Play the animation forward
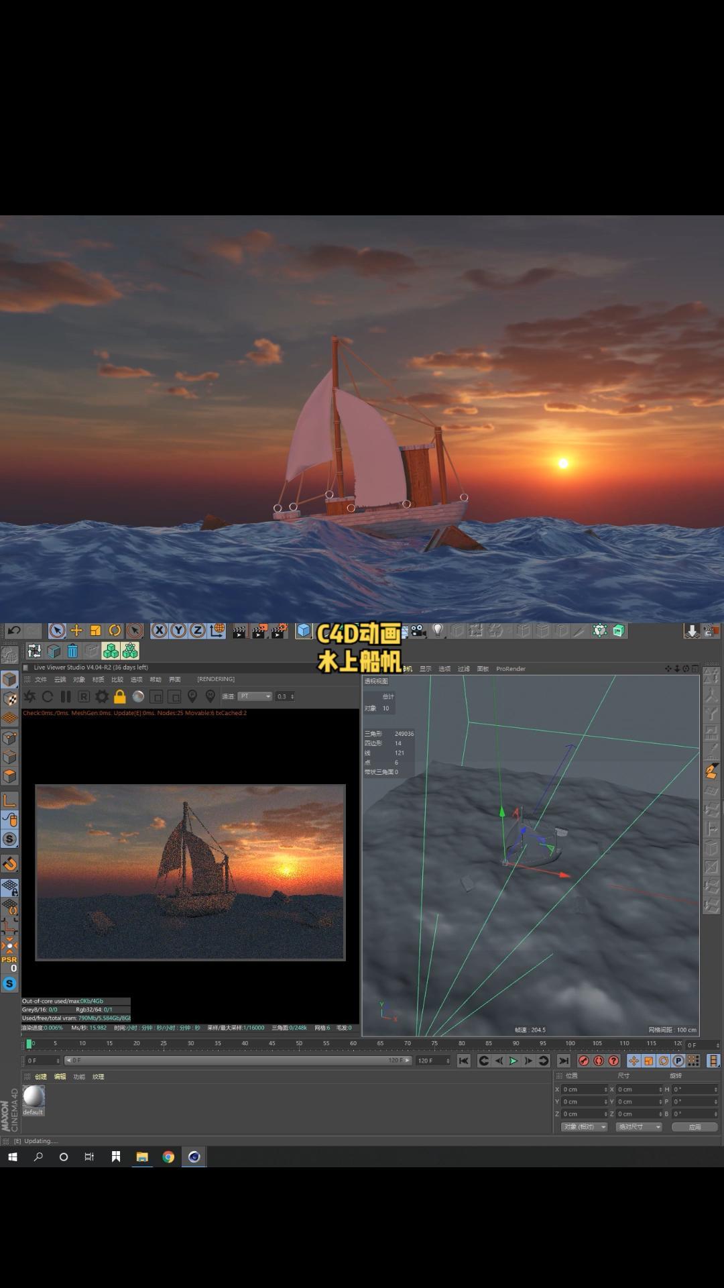 click(x=513, y=1061)
